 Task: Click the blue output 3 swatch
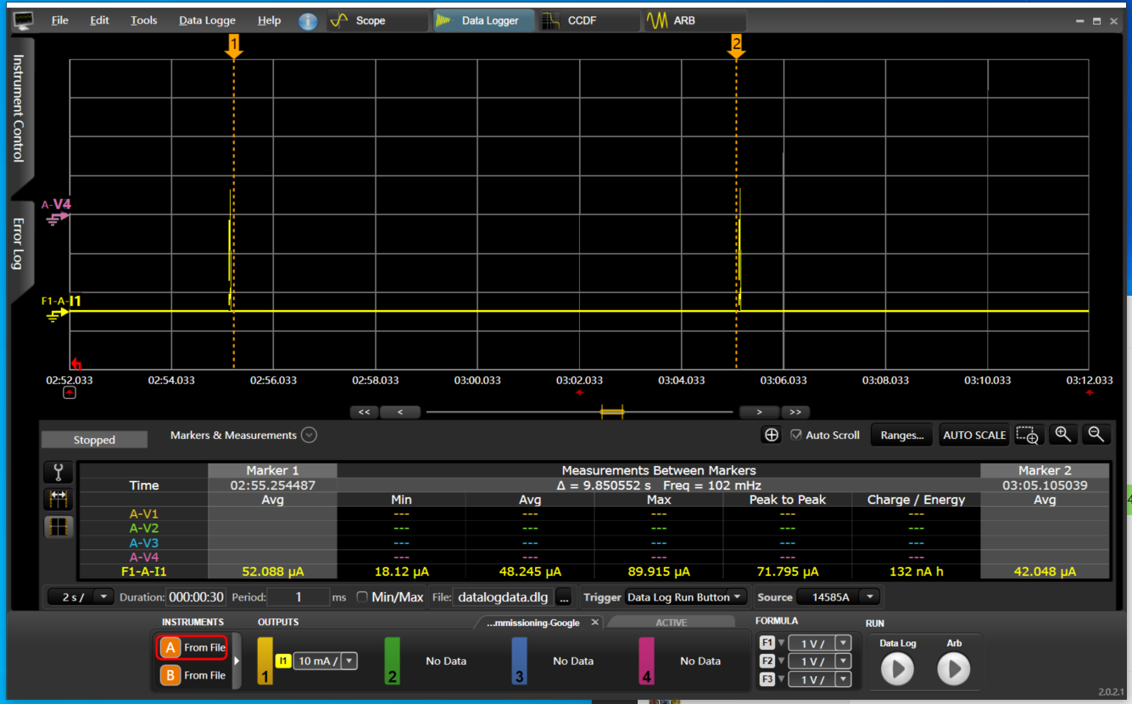click(x=520, y=661)
